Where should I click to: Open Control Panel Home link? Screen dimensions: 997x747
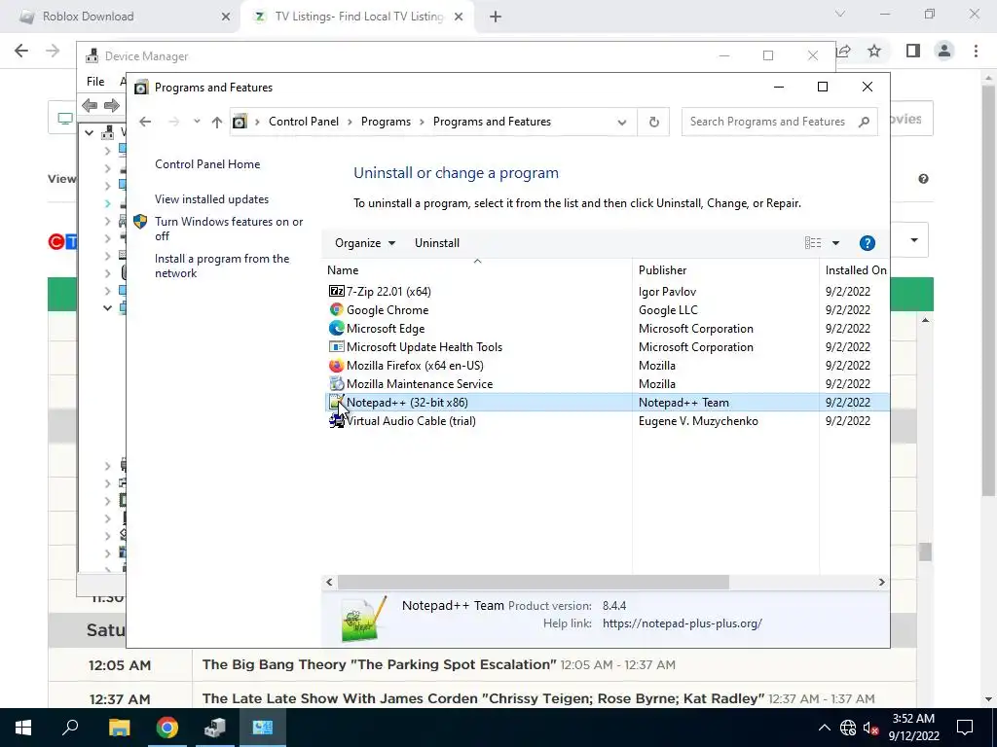tap(207, 163)
